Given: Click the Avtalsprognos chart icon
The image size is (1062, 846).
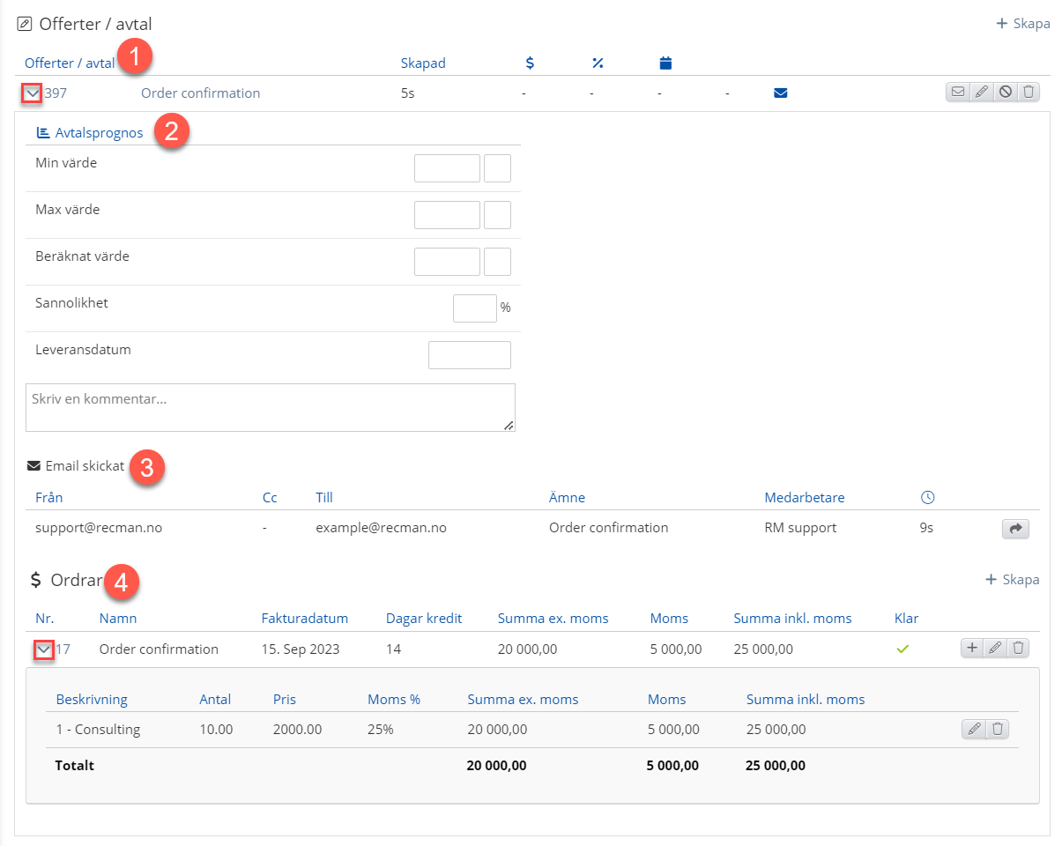Looking at the screenshot, I should [42, 132].
